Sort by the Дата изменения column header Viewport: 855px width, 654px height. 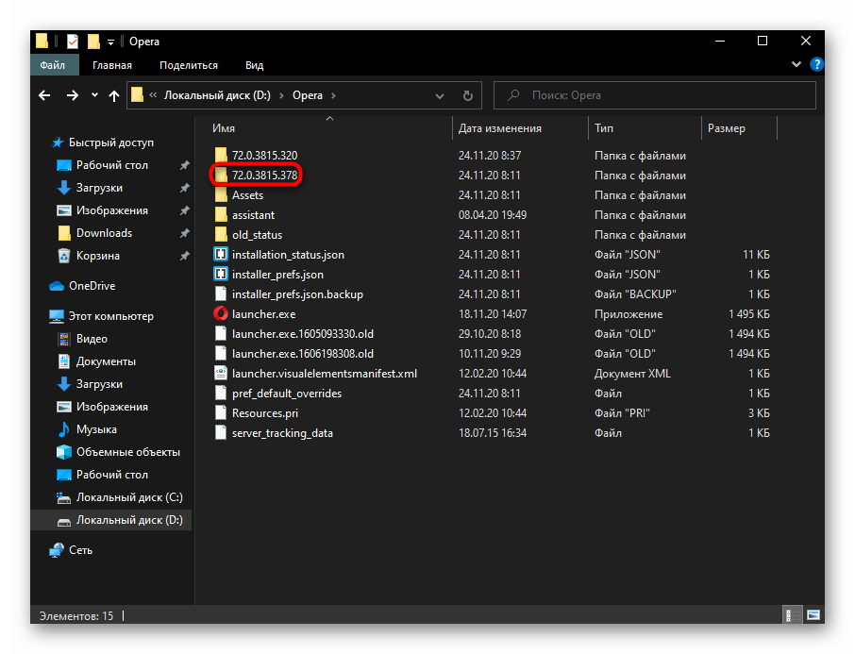pos(499,128)
